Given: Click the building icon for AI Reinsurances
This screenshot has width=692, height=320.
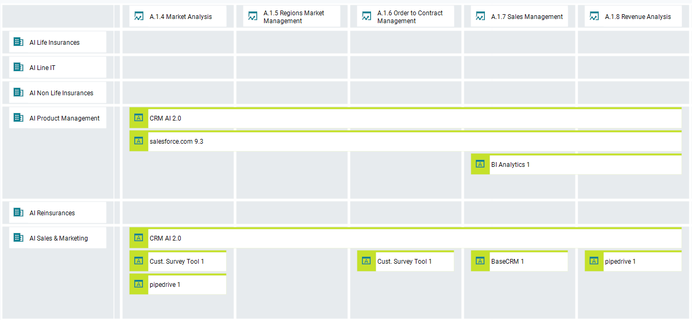Looking at the screenshot, I should 18,212.
